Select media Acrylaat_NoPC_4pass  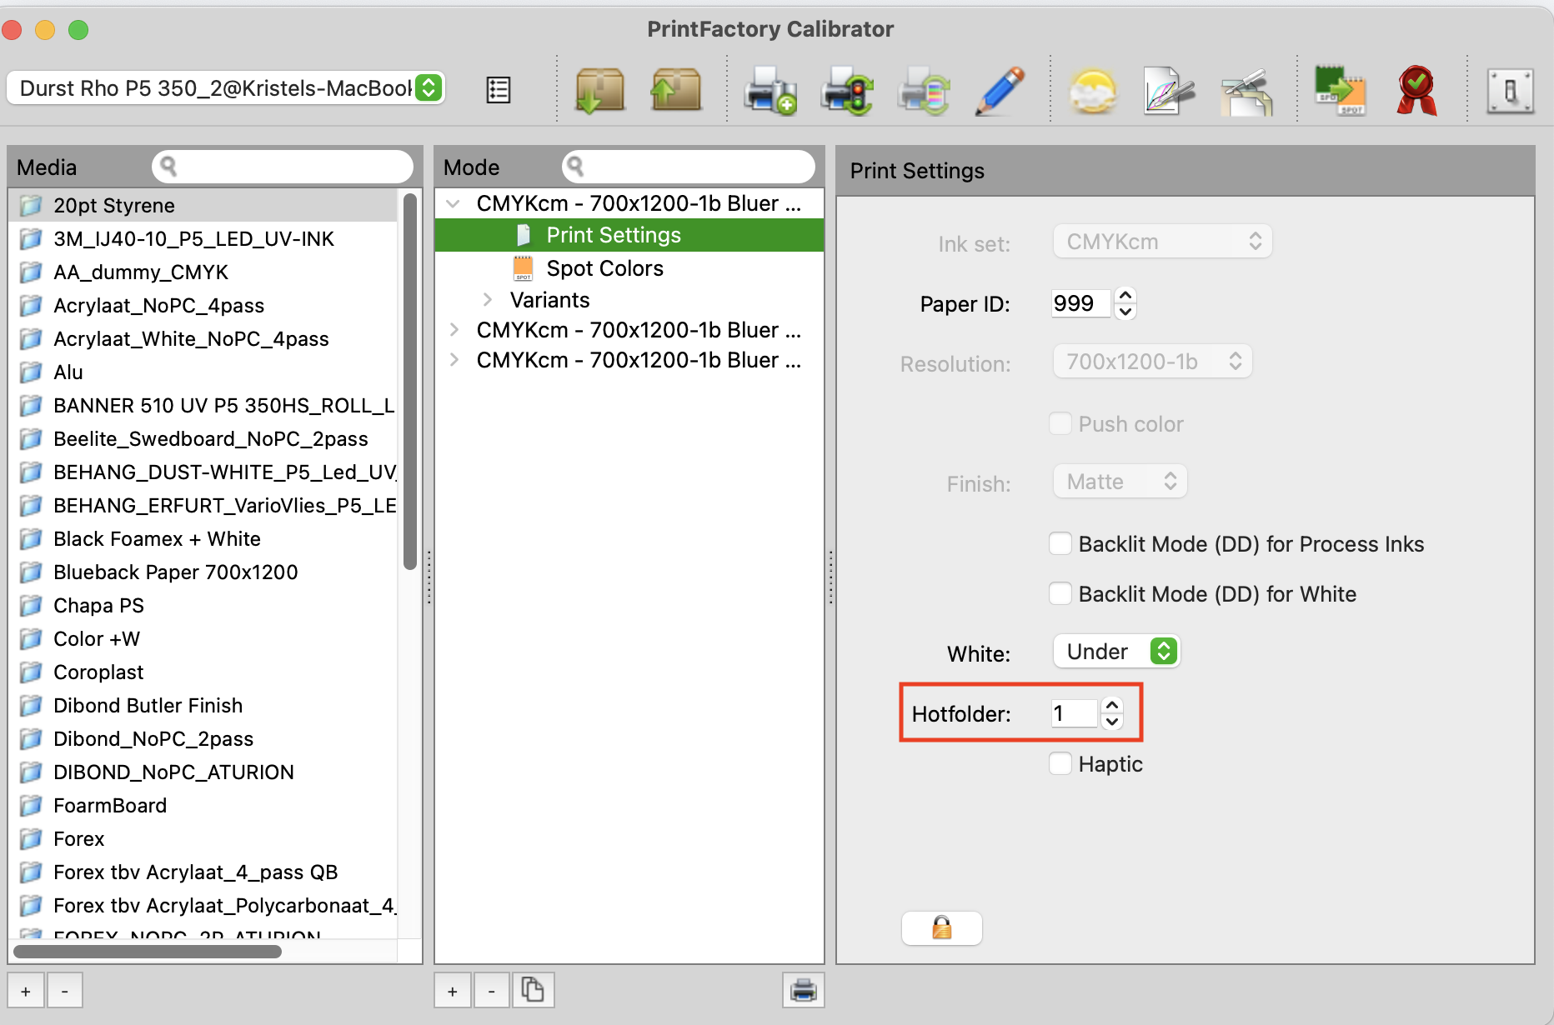point(203,305)
